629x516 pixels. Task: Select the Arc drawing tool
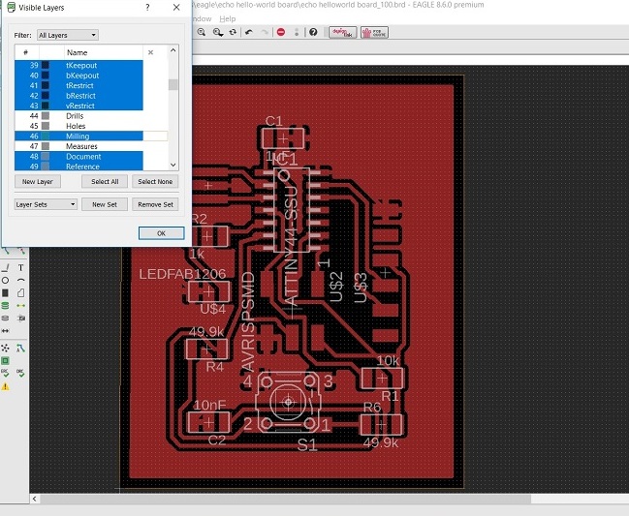coord(21,280)
